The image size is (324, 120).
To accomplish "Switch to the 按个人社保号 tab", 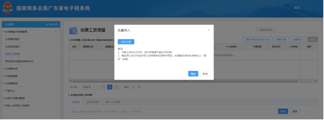I will click(113, 102).
